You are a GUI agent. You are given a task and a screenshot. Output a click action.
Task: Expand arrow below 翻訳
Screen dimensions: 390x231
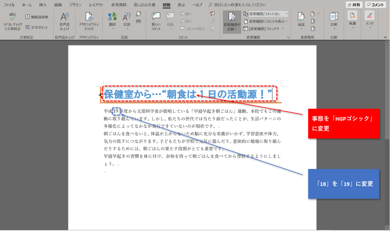point(112,29)
